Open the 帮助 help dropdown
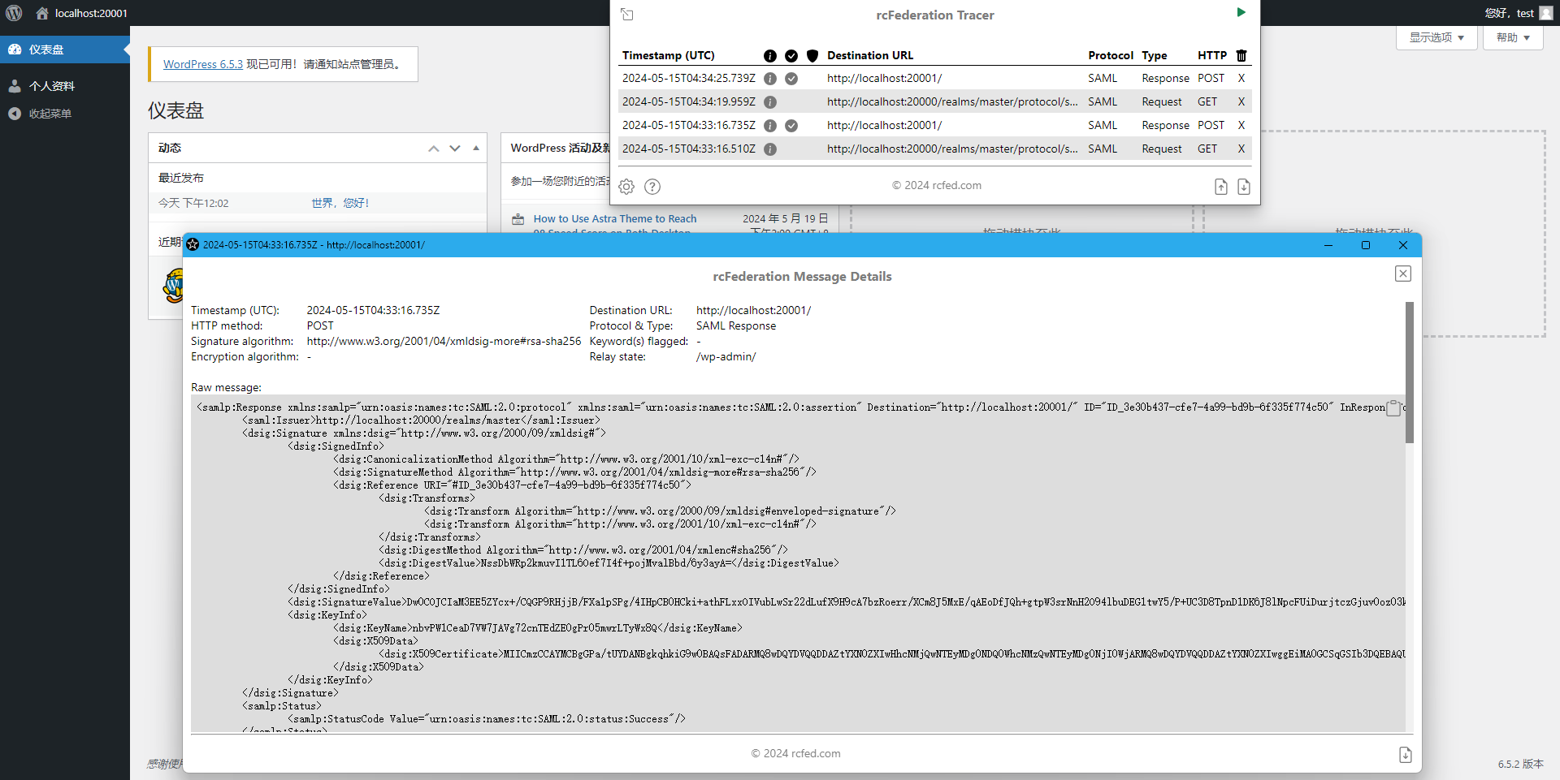The height and width of the screenshot is (780, 1560). coord(1512,38)
